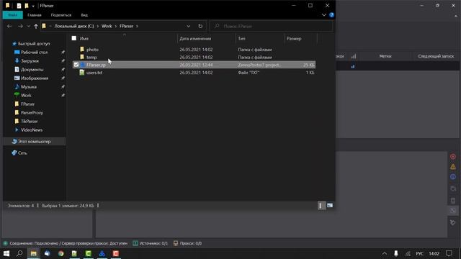This screenshot has width=461, height=259.
Task: Open the address bar history dropdown
Action: coord(188,26)
